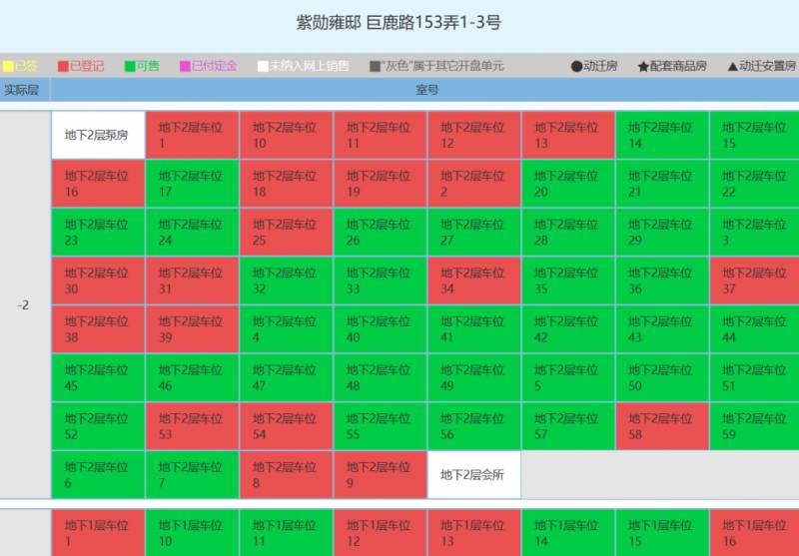Click the magenta 已付定金 legend square
The height and width of the screenshot is (556, 799).
185,66
